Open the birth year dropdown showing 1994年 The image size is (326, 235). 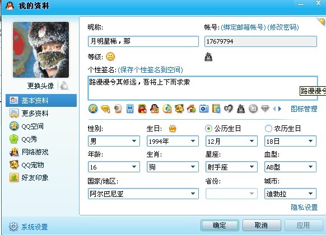click(173, 141)
